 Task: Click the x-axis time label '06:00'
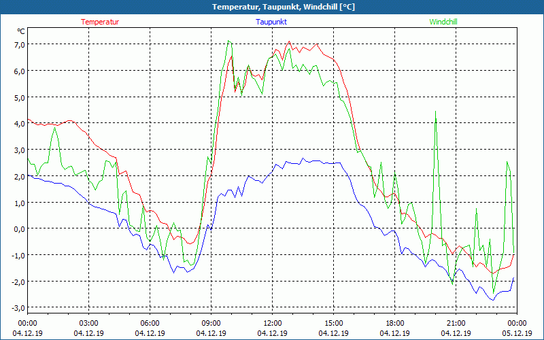coord(150,324)
